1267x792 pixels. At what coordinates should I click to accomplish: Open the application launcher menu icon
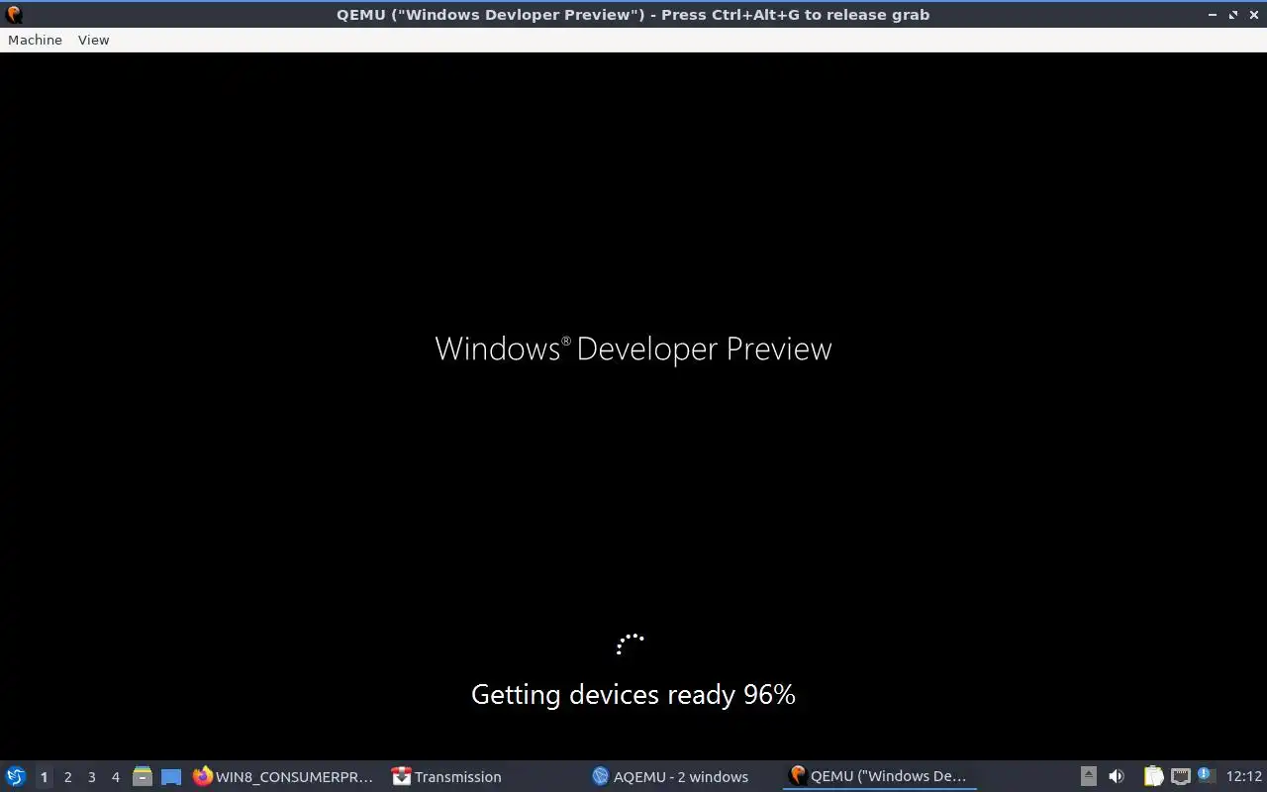(x=16, y=776)
